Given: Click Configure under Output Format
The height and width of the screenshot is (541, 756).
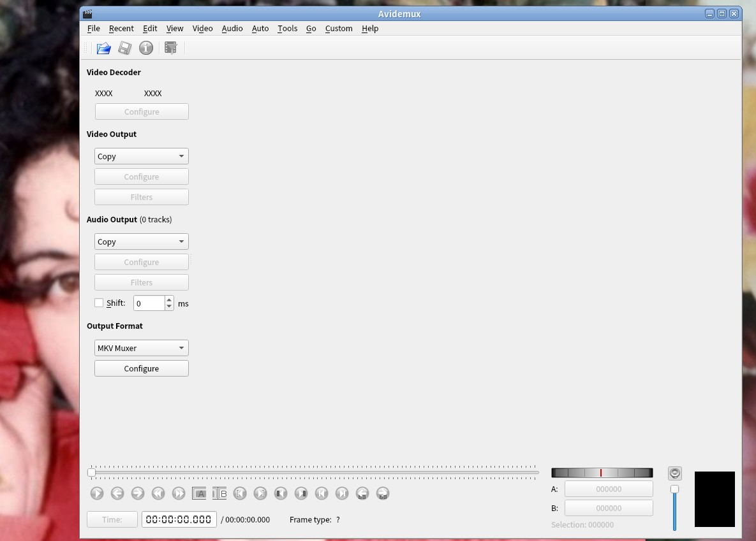Looking at the screenshot, I should coord(141,368).
